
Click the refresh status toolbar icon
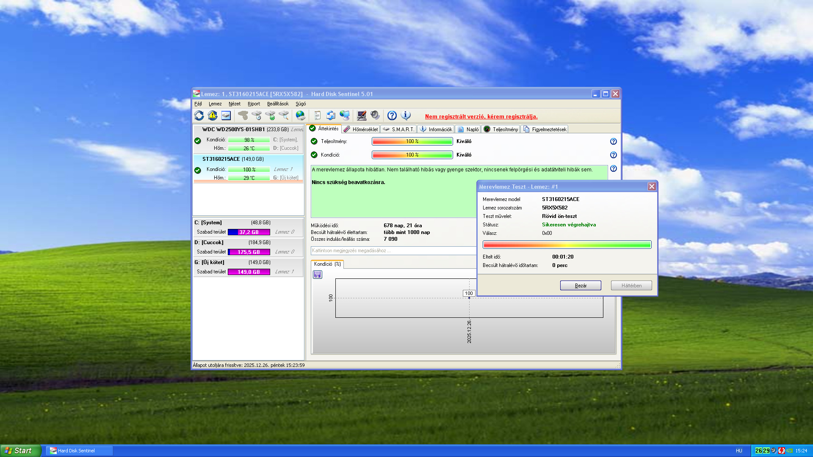click(199, 116)
